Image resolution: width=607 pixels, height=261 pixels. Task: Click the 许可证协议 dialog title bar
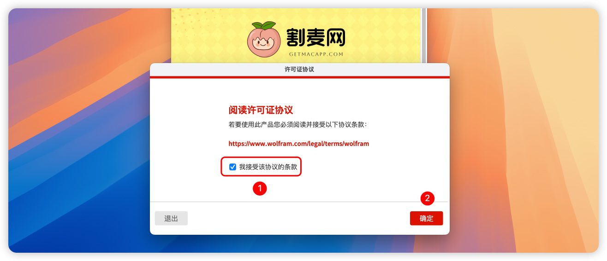click(x=300, y=70)
